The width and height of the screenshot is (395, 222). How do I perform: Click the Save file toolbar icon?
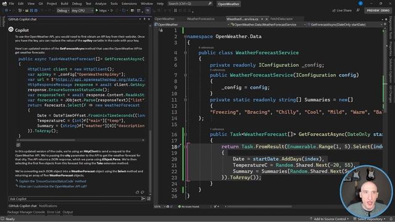click(31, 10)
